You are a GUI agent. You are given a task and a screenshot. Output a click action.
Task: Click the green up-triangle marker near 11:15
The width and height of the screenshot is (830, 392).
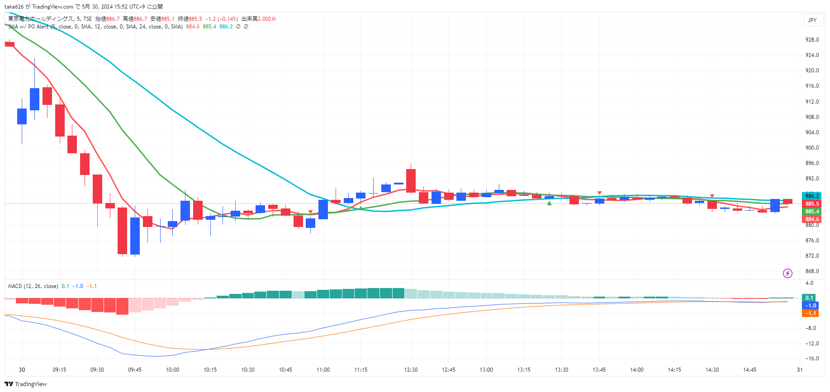[360, 208]
